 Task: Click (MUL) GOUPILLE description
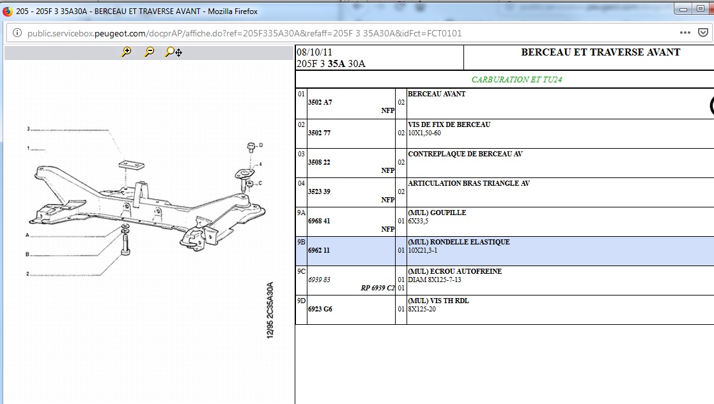[437, 213]
